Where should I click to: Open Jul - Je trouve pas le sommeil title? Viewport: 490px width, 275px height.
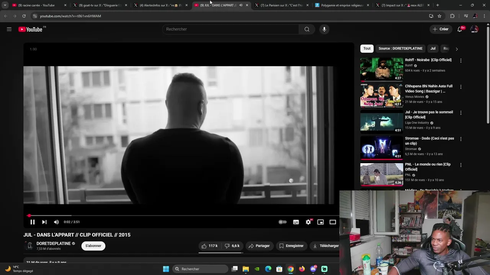(429, 115)
